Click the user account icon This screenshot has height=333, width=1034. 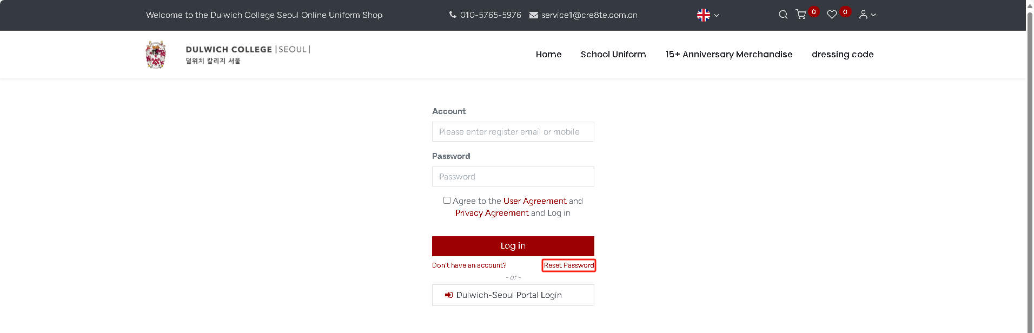(x=863, y=15)
